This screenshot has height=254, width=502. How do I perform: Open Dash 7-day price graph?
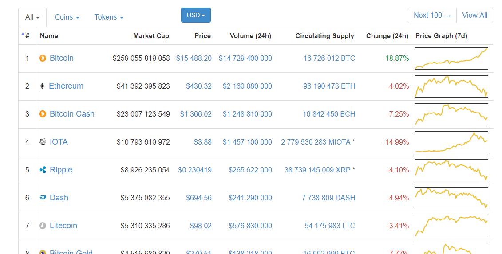(x=451, y=198)
